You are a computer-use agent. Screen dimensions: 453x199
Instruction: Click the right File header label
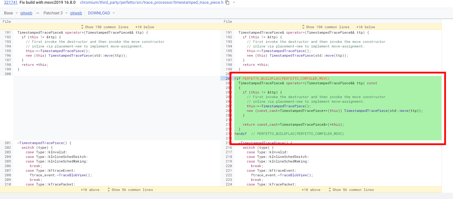tap(228, 22)
